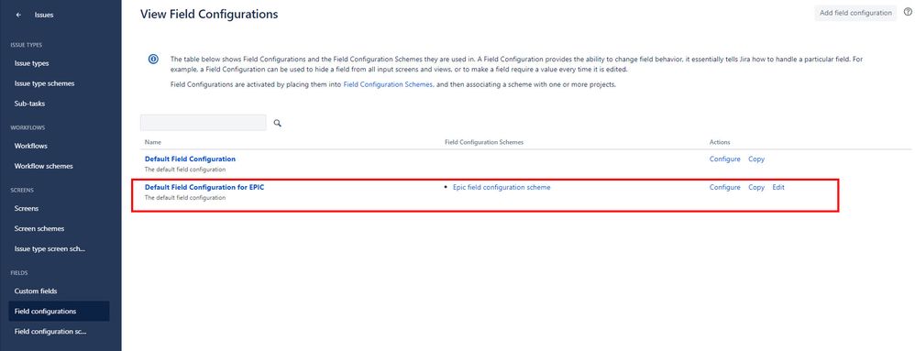Go to Sub-tasks settings

[x=29, y=104]
